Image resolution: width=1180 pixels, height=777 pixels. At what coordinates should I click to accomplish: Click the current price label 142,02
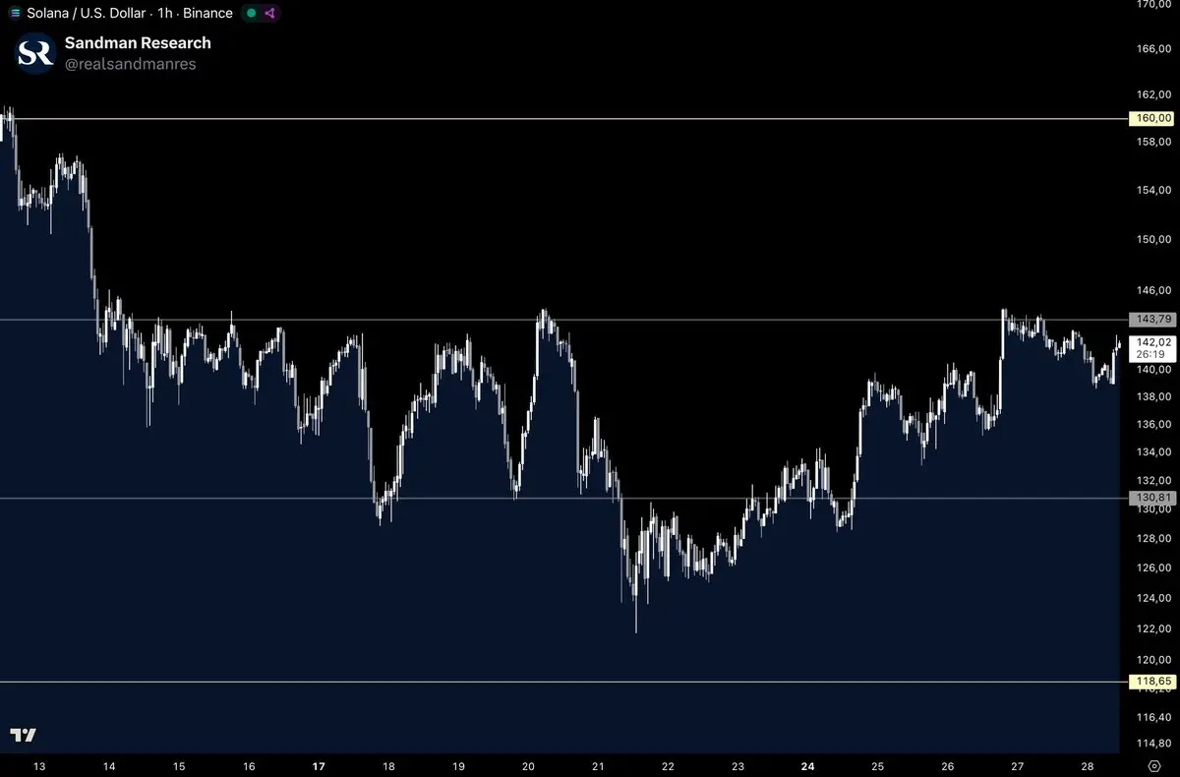tap(1153, 341)
